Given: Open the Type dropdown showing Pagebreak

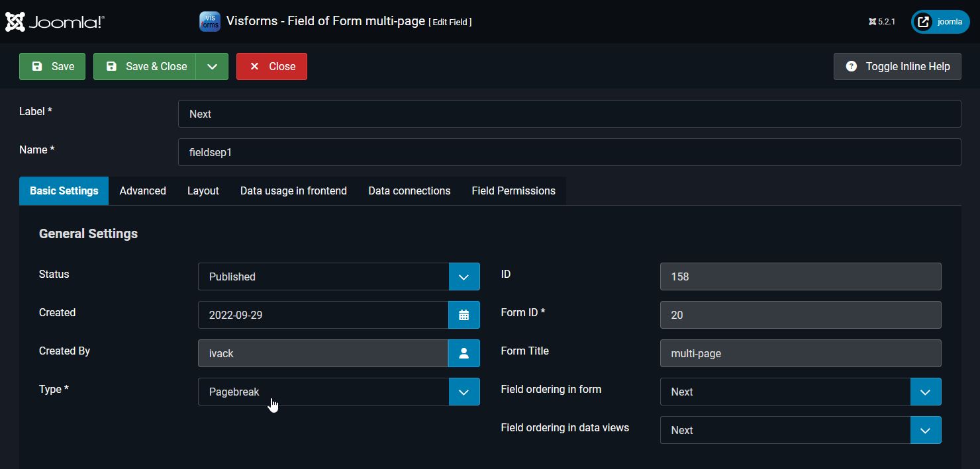Looking at the screenshot, I should click(464, 392).
